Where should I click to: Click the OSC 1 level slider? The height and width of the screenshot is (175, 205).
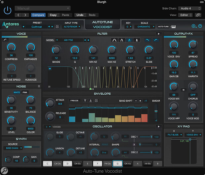[146, 137]
